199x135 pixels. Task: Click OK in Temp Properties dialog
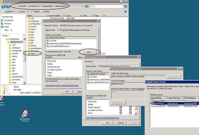pyautogui.click(x=67, y=92)
